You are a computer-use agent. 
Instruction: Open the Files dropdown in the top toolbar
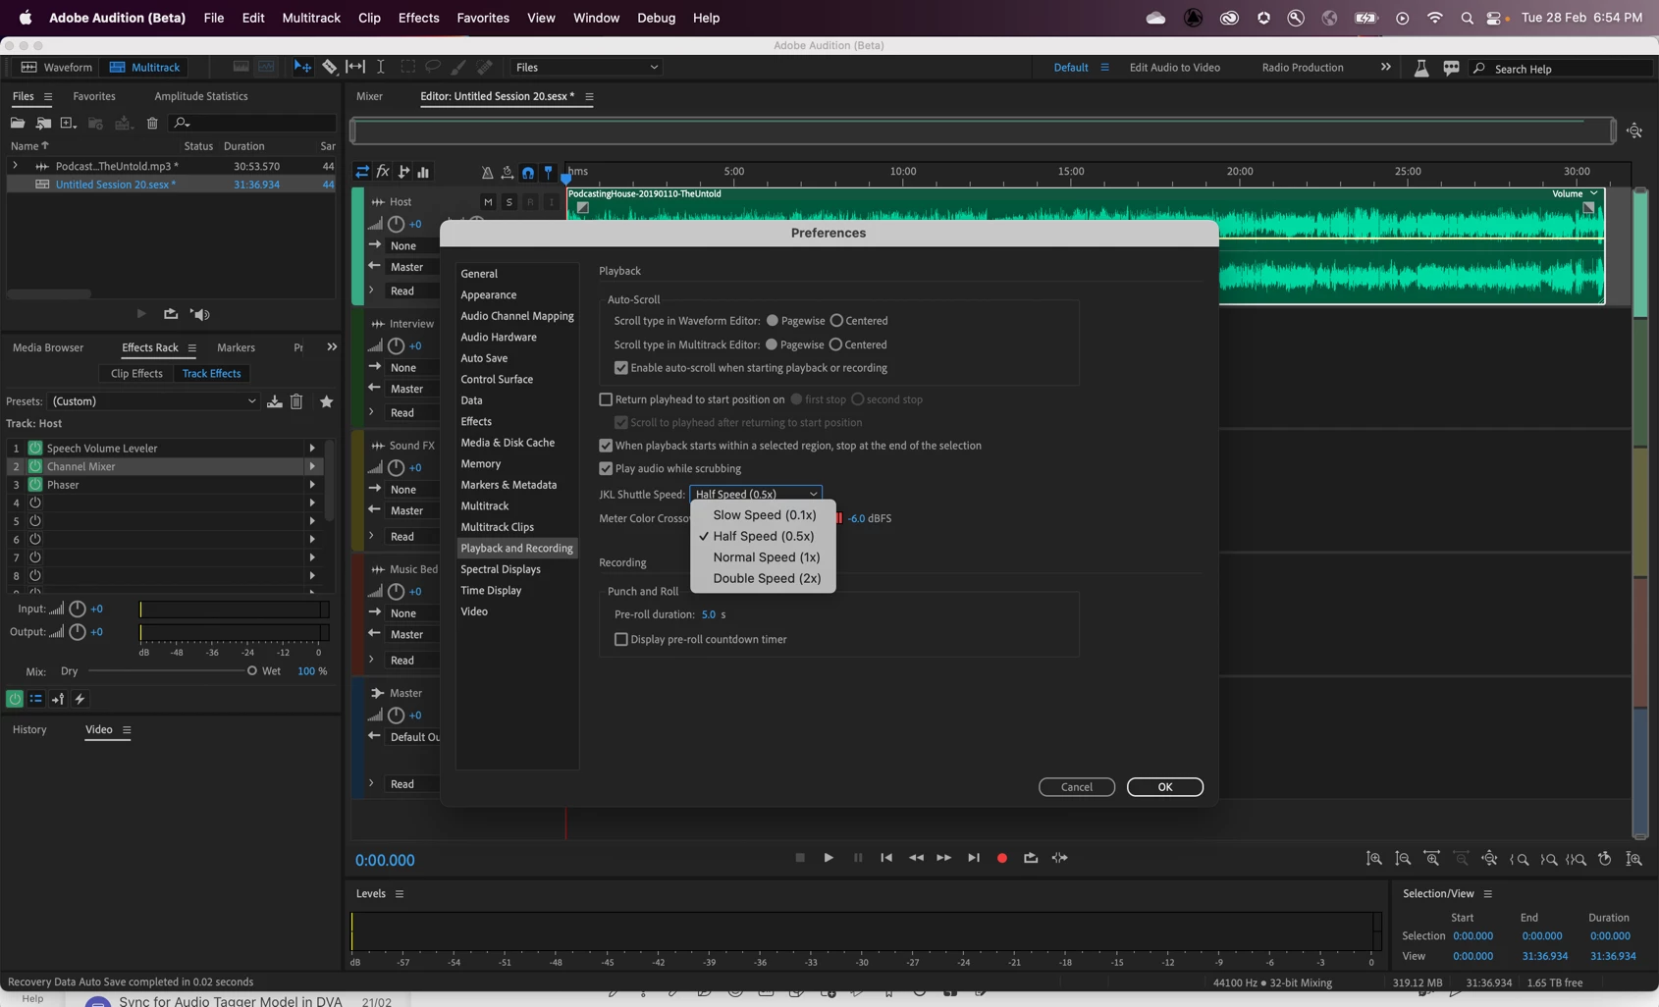[x=586, y=67]
